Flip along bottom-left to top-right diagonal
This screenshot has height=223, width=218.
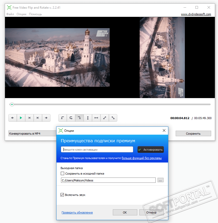pos(104,118)
